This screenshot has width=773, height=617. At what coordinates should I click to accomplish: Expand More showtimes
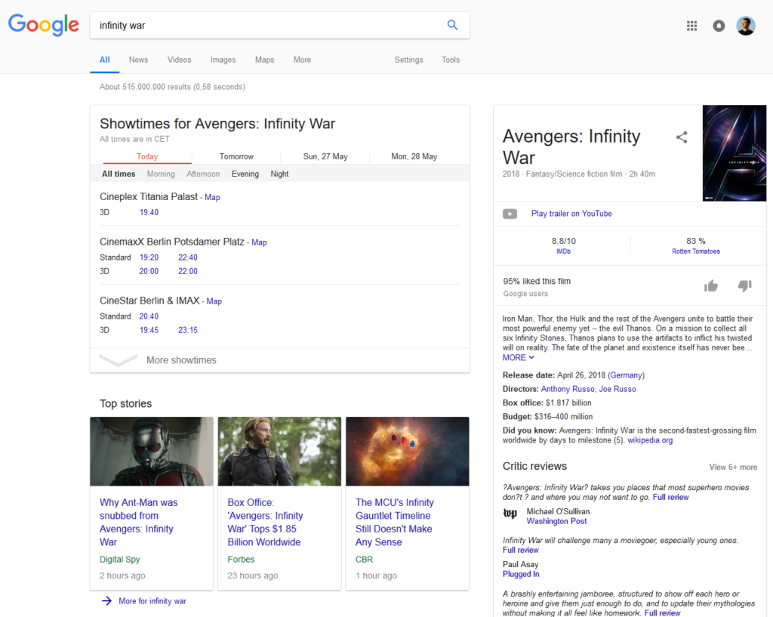[180, 360]
